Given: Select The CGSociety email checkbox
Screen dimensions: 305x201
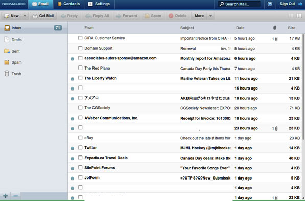Looking at the screenshot, I should [80, 108].
